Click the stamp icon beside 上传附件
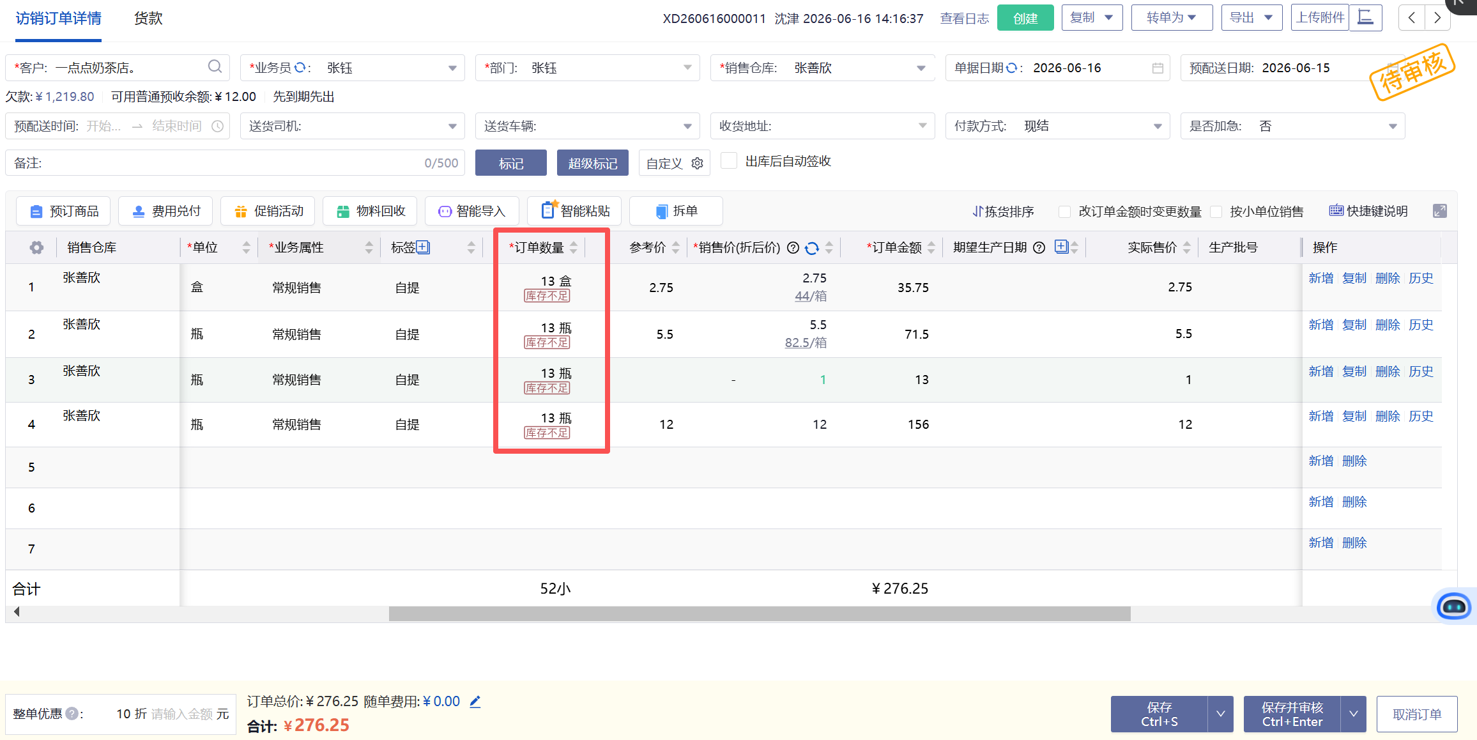Screen dimensions: 1477x740 (x=1366, y=17)
